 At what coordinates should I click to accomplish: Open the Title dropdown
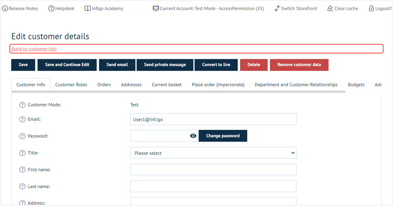point(214,153)
